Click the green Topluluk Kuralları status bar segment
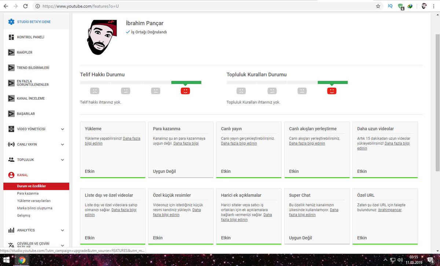The image size is (440, 266). point(333,83)
